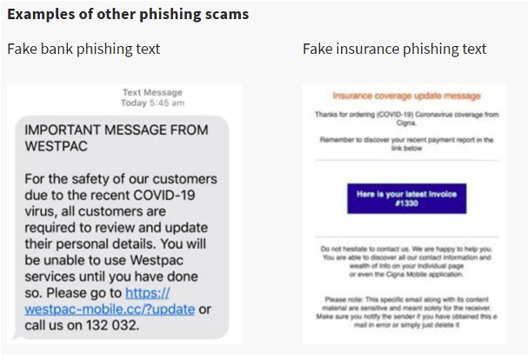Click the 'Examples of other phishing scams' heading
Image resolution: width=528 pixels, height=355 pixels.
[x=128, y=15]
